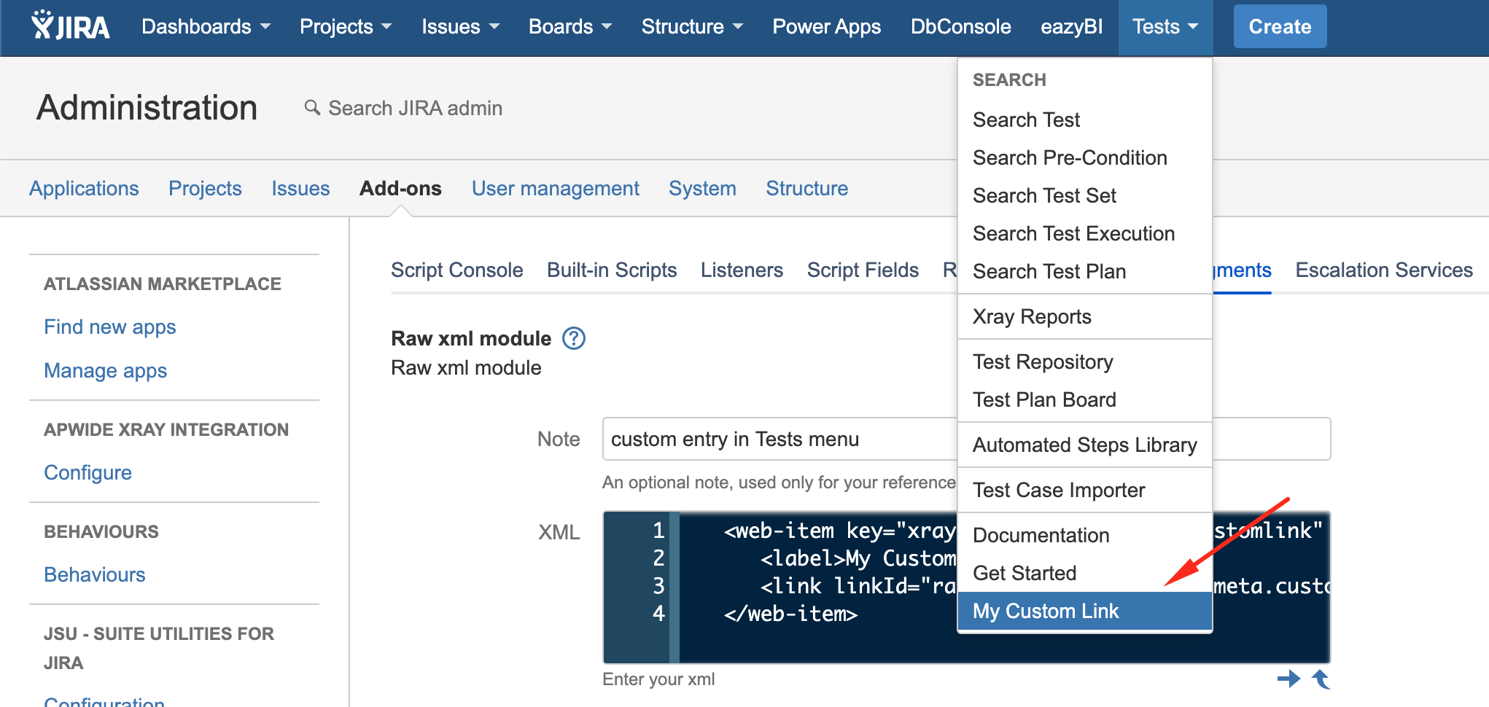Open eazyBI in top navigation
Screen dimensions: 1489x707
[1071, 27]
